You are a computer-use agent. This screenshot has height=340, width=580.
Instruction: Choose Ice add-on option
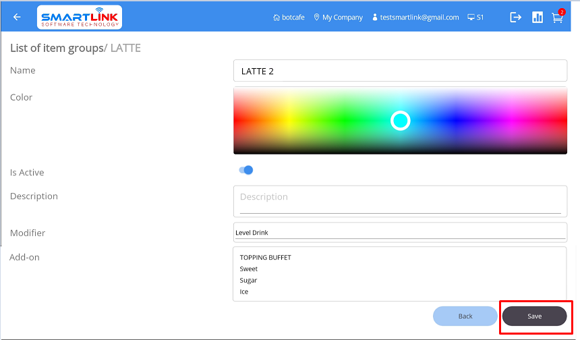point(244,292)
